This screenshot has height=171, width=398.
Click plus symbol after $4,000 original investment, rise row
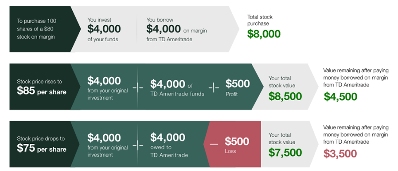click(x=138, y=87)
